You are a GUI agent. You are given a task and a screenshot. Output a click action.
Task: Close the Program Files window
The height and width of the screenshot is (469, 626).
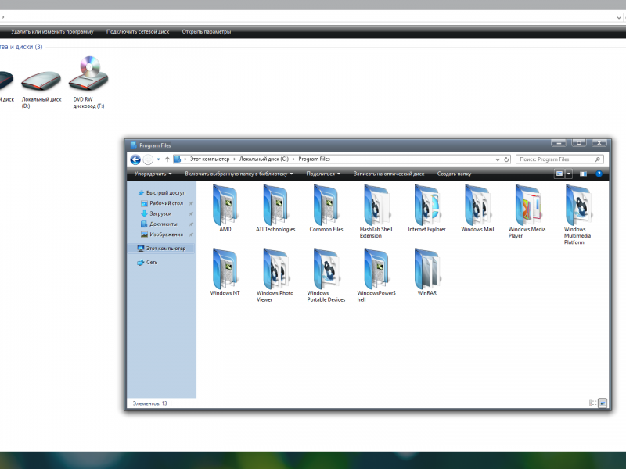[599, 143]
